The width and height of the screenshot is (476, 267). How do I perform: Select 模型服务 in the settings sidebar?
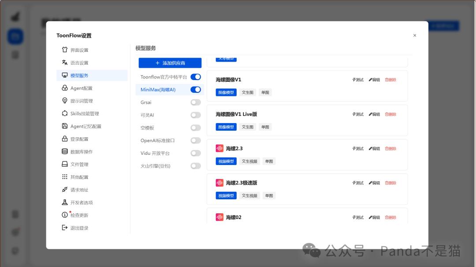click(x=92, y=76)
